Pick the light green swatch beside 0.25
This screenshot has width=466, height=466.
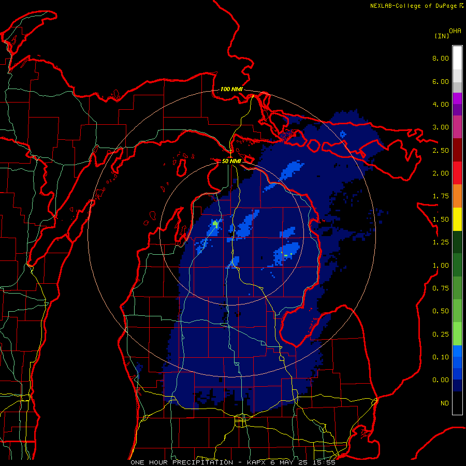(457, 334)
